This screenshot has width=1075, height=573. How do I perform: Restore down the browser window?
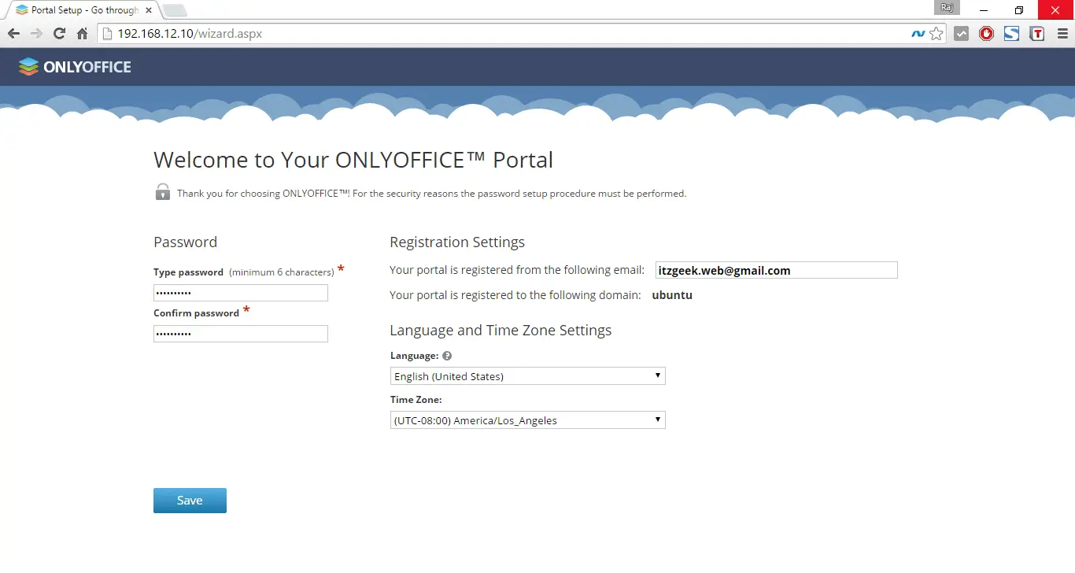click(x=1019, y=9)
